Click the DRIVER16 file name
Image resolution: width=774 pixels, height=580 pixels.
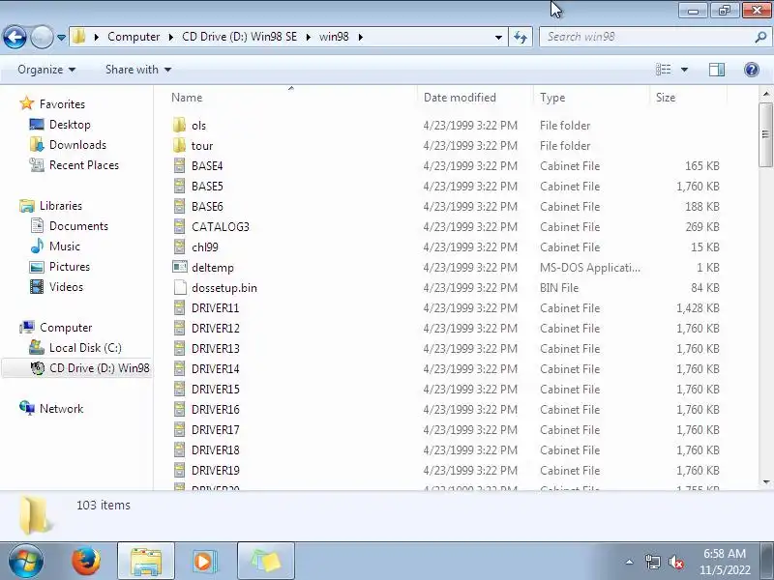coord(215,409)
